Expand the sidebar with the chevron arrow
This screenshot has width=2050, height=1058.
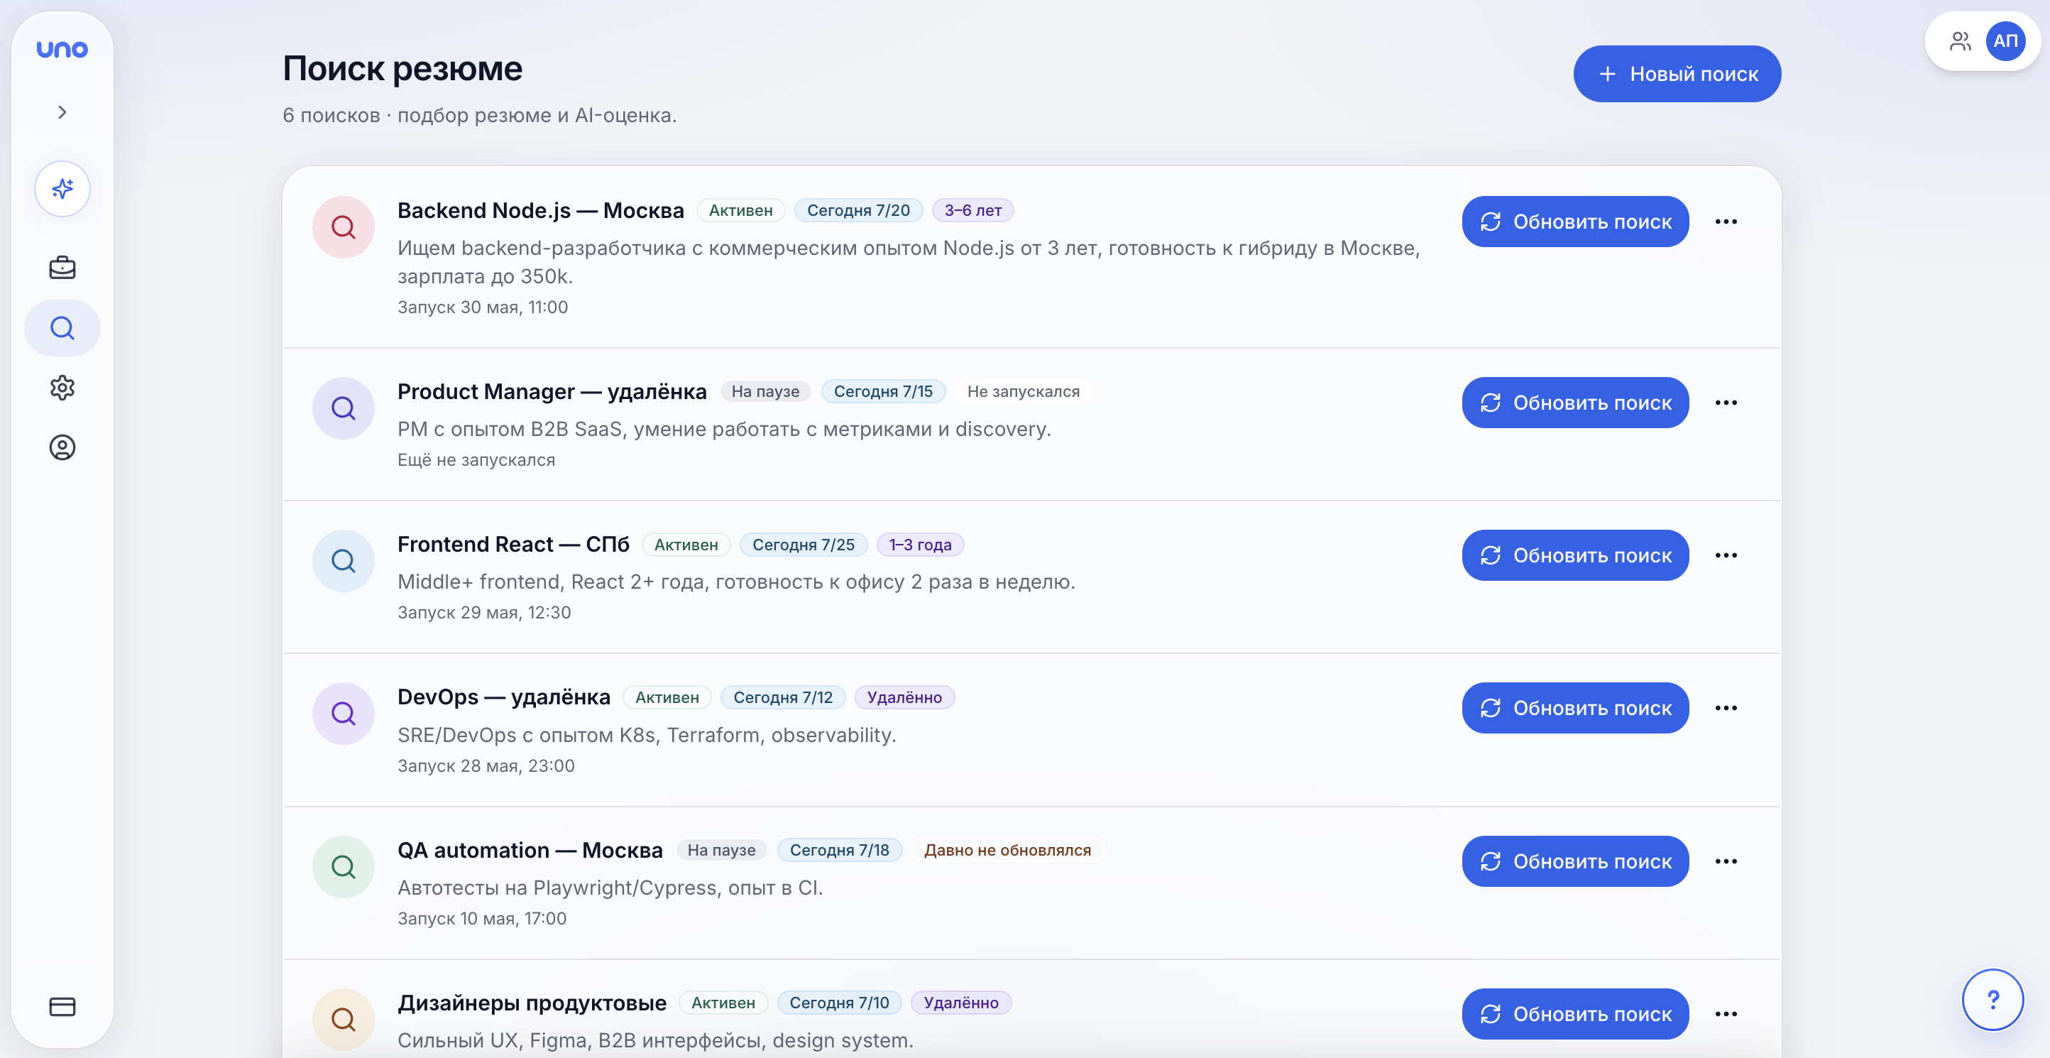pos(62,112)
